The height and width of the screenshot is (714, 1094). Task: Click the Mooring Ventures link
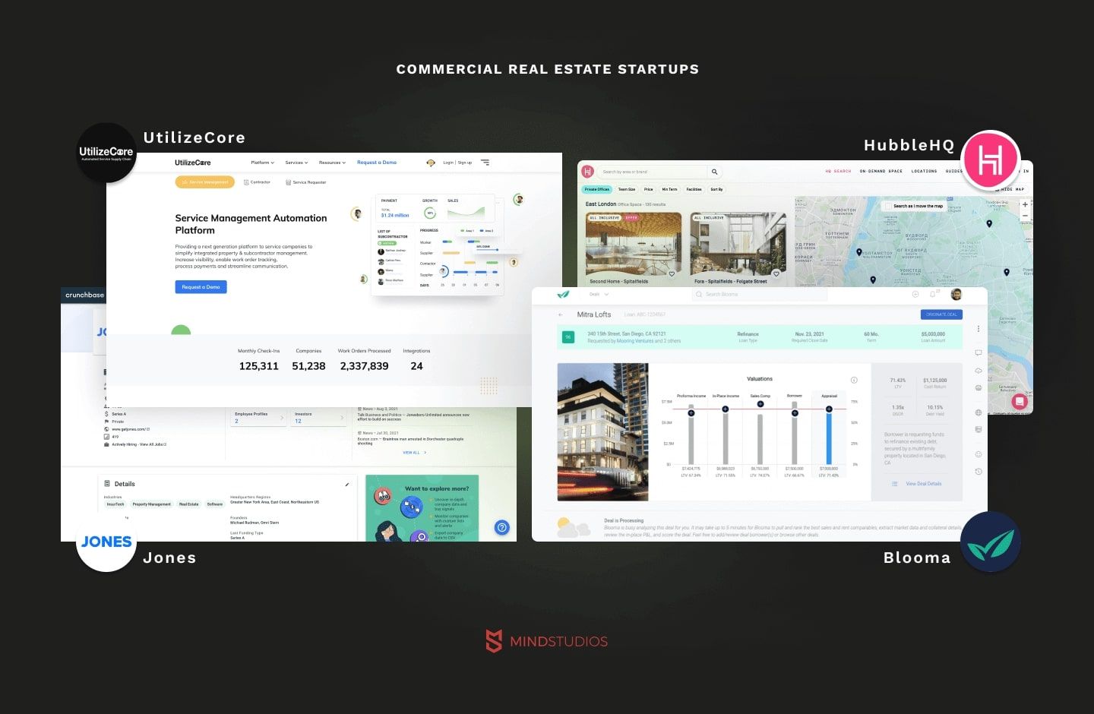coord(635,341)
